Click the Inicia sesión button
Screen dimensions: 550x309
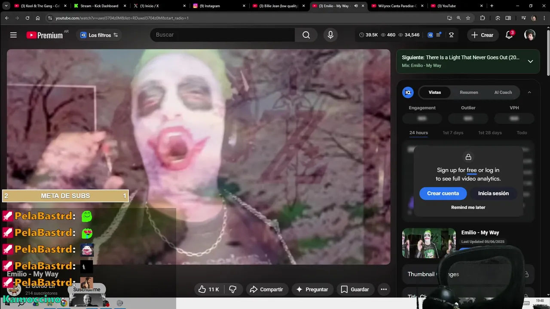[493, 193]
